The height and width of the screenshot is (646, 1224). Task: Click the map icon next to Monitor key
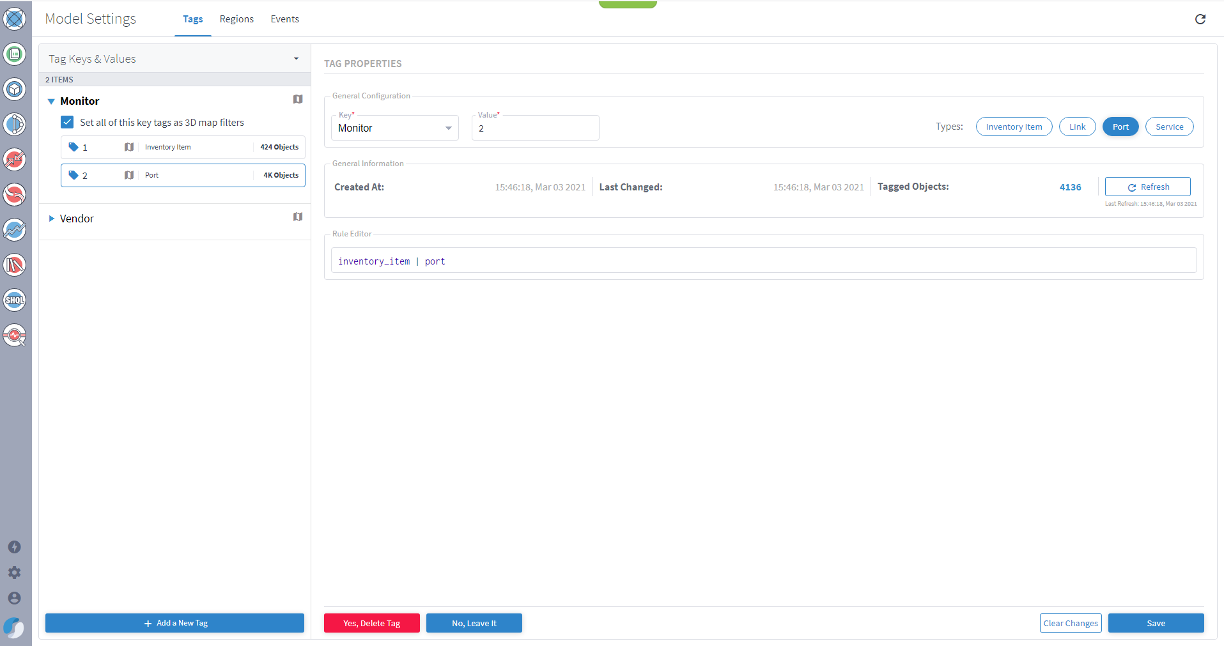[x=297, y=100]
